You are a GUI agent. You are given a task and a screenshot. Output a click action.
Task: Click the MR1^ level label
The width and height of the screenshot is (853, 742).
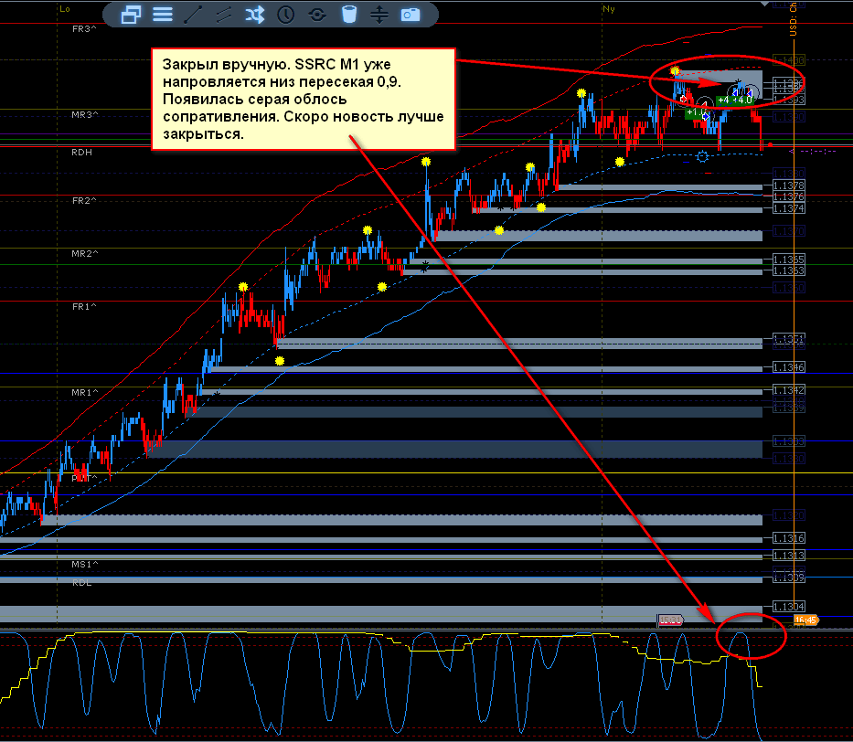coord(85,392)
